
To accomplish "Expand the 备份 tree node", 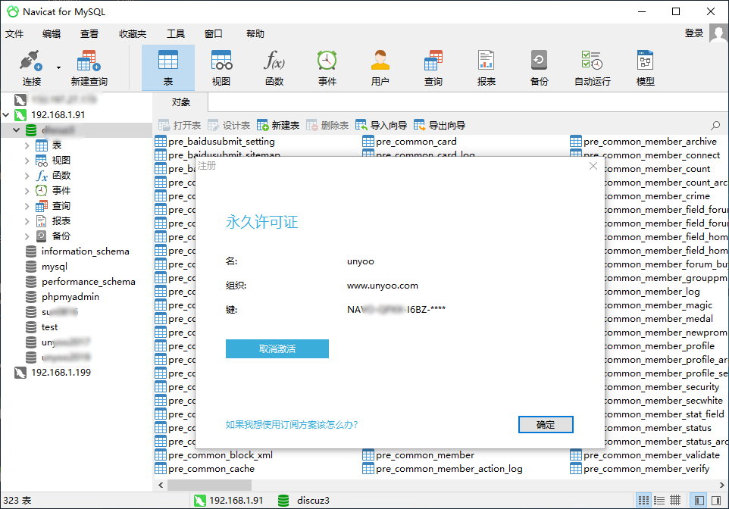I will [x=27, y=236].
